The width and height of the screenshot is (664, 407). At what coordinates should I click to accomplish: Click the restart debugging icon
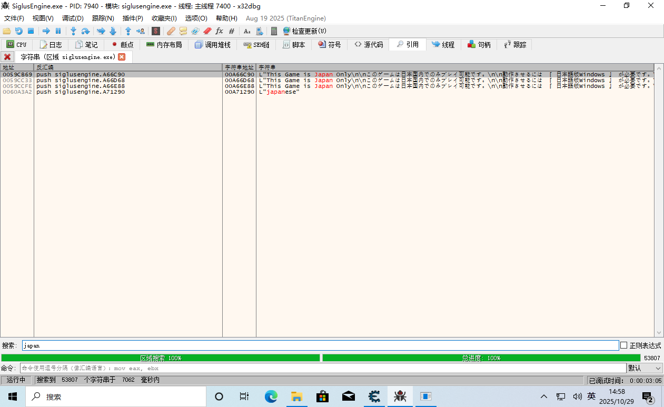pos(19,31)
